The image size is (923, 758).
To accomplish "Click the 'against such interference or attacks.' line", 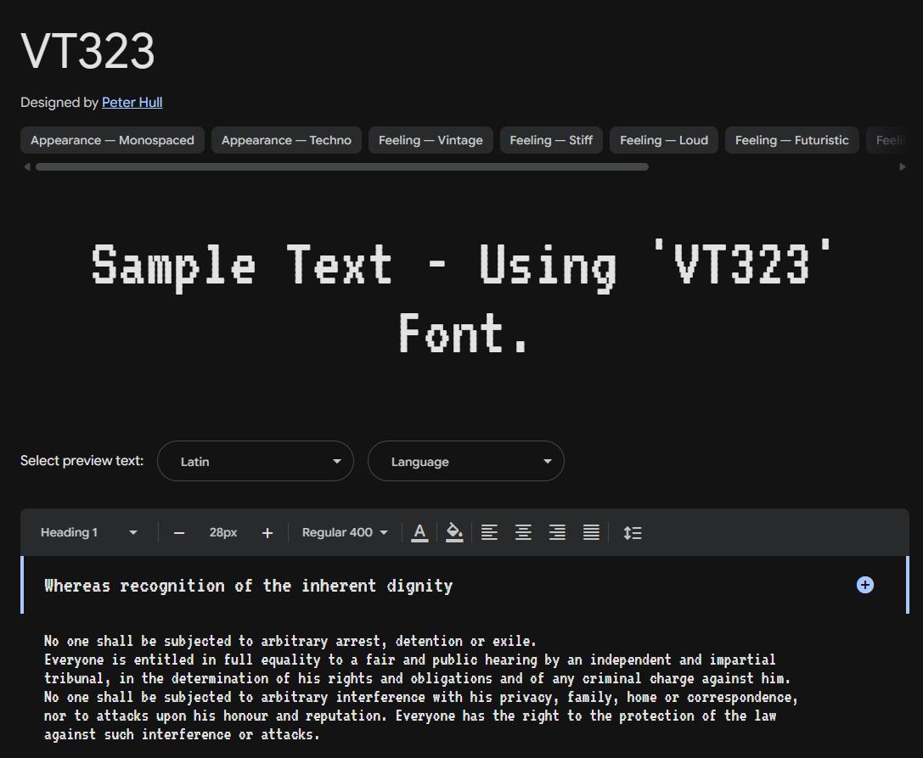I will coord(182,734).
